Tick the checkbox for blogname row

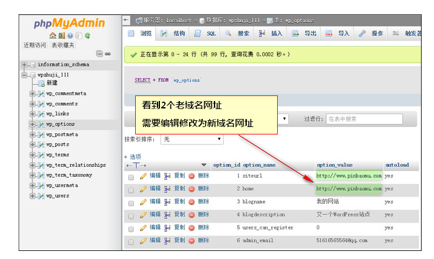click(131, 203)
